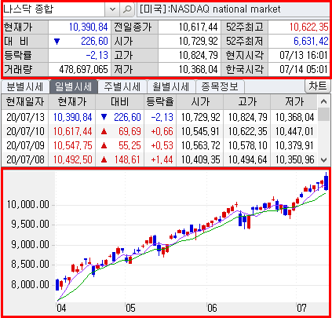Click the 고가 column header in table

247,102
